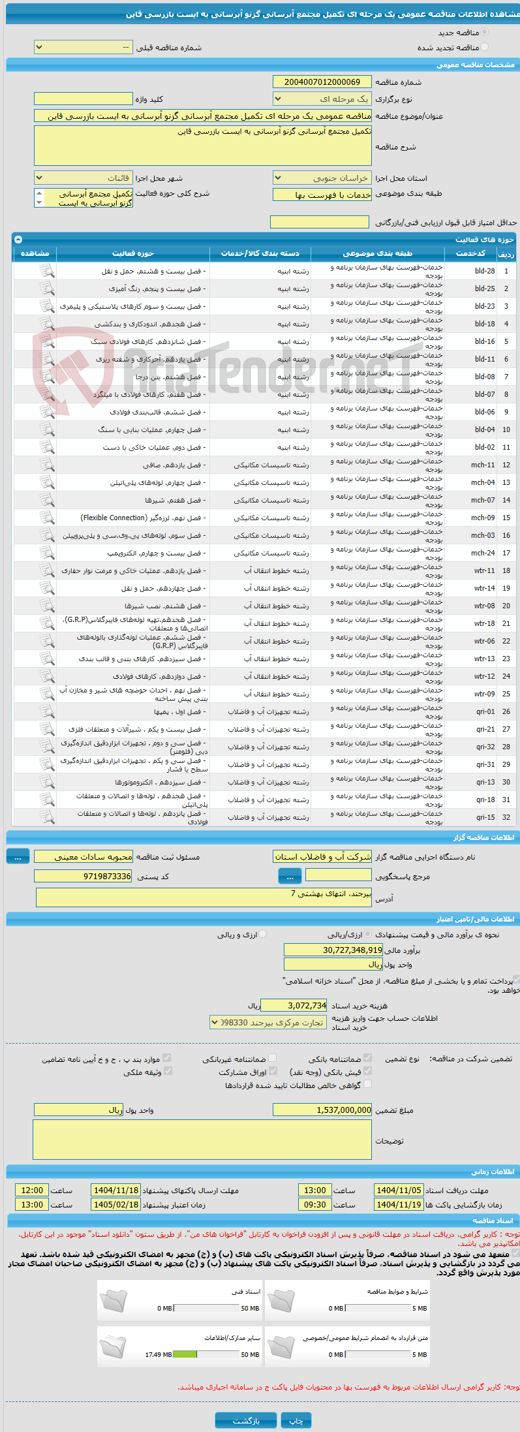Open the view icon for row mch-09

pyautogui.click(x=47, y=518)
